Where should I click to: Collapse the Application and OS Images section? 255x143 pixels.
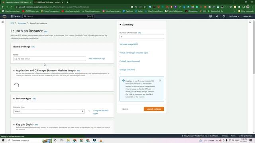(x=14, y=70)
